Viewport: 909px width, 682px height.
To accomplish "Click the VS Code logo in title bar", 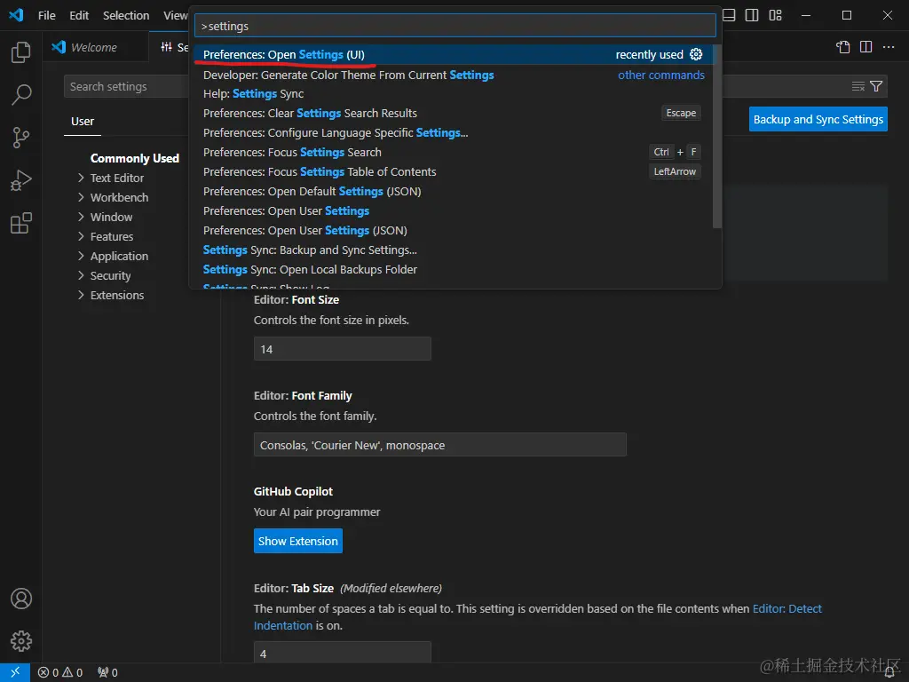I will tap(16, 15).
